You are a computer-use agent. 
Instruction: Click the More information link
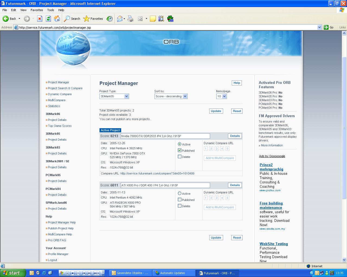point(272,145)
